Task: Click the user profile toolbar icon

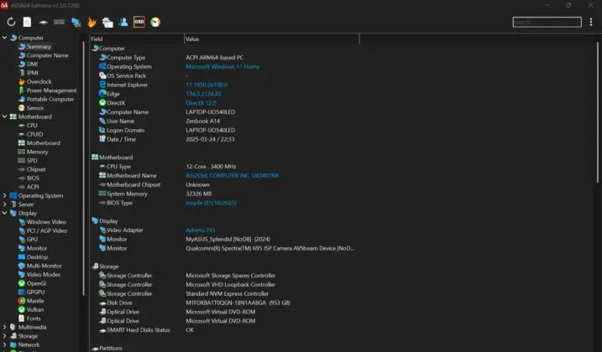Action: point(123,22)
